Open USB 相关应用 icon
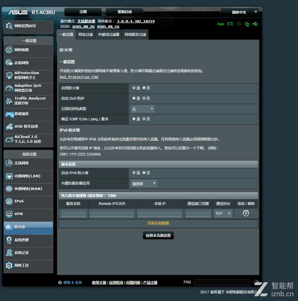298x301 pixels. pyautogui.click(x=9, y=126)
